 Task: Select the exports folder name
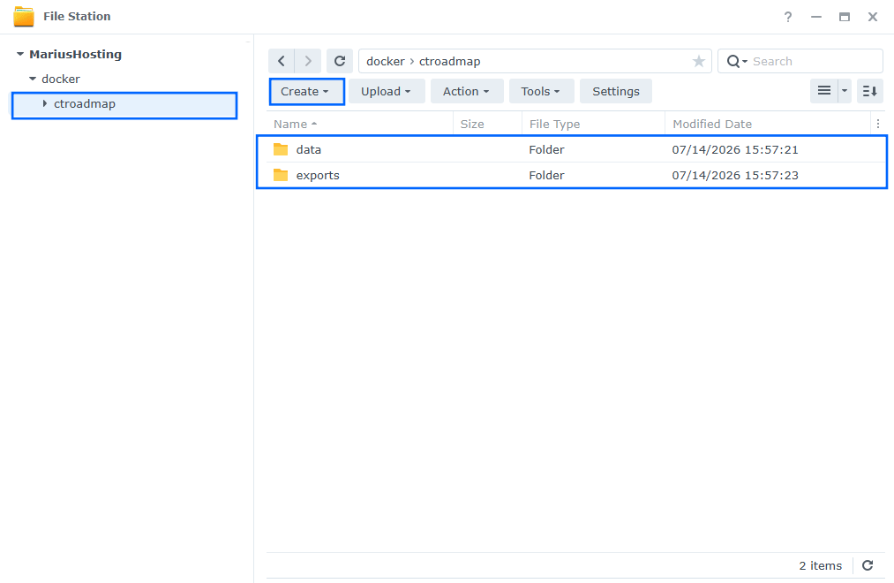[318, 175]
